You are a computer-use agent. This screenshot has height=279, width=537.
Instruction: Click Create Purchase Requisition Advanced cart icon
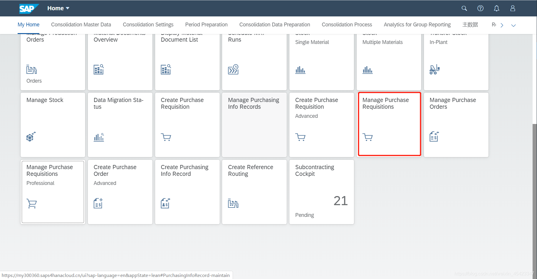300,137
